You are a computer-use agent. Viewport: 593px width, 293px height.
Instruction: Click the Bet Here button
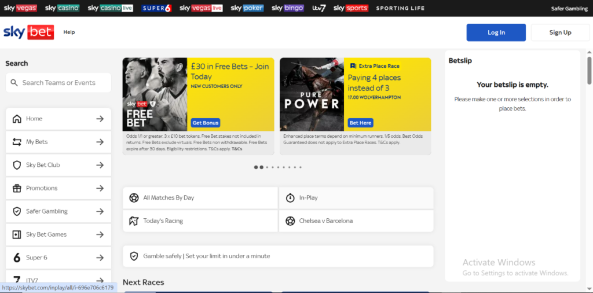coord(360,123)
